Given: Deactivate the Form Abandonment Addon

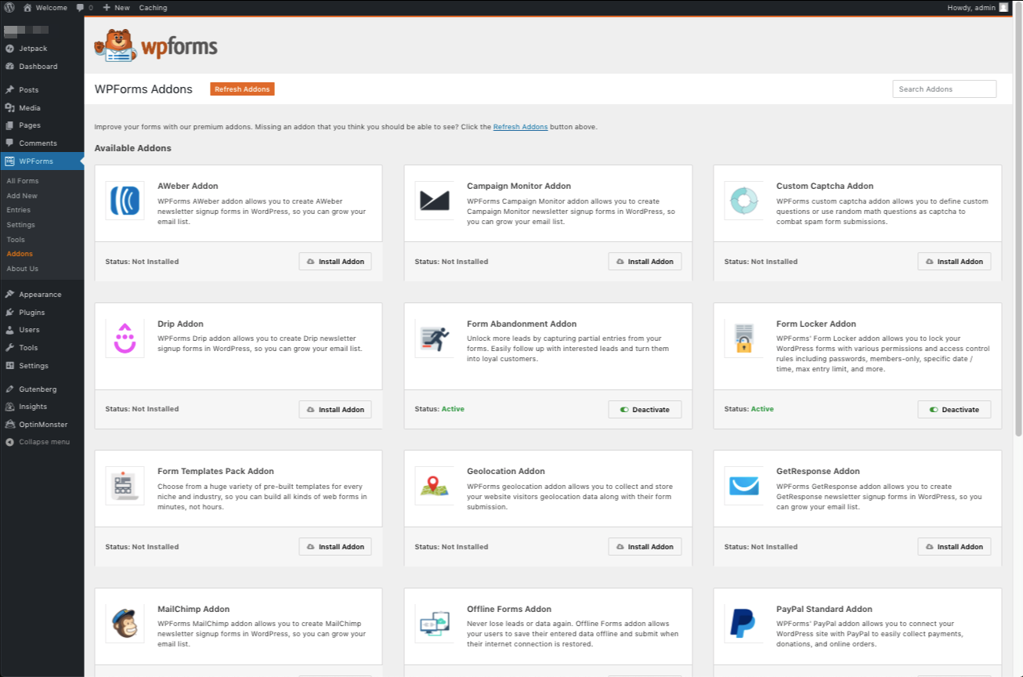Looking at the screenshot, I should click(x=645, y=409).
